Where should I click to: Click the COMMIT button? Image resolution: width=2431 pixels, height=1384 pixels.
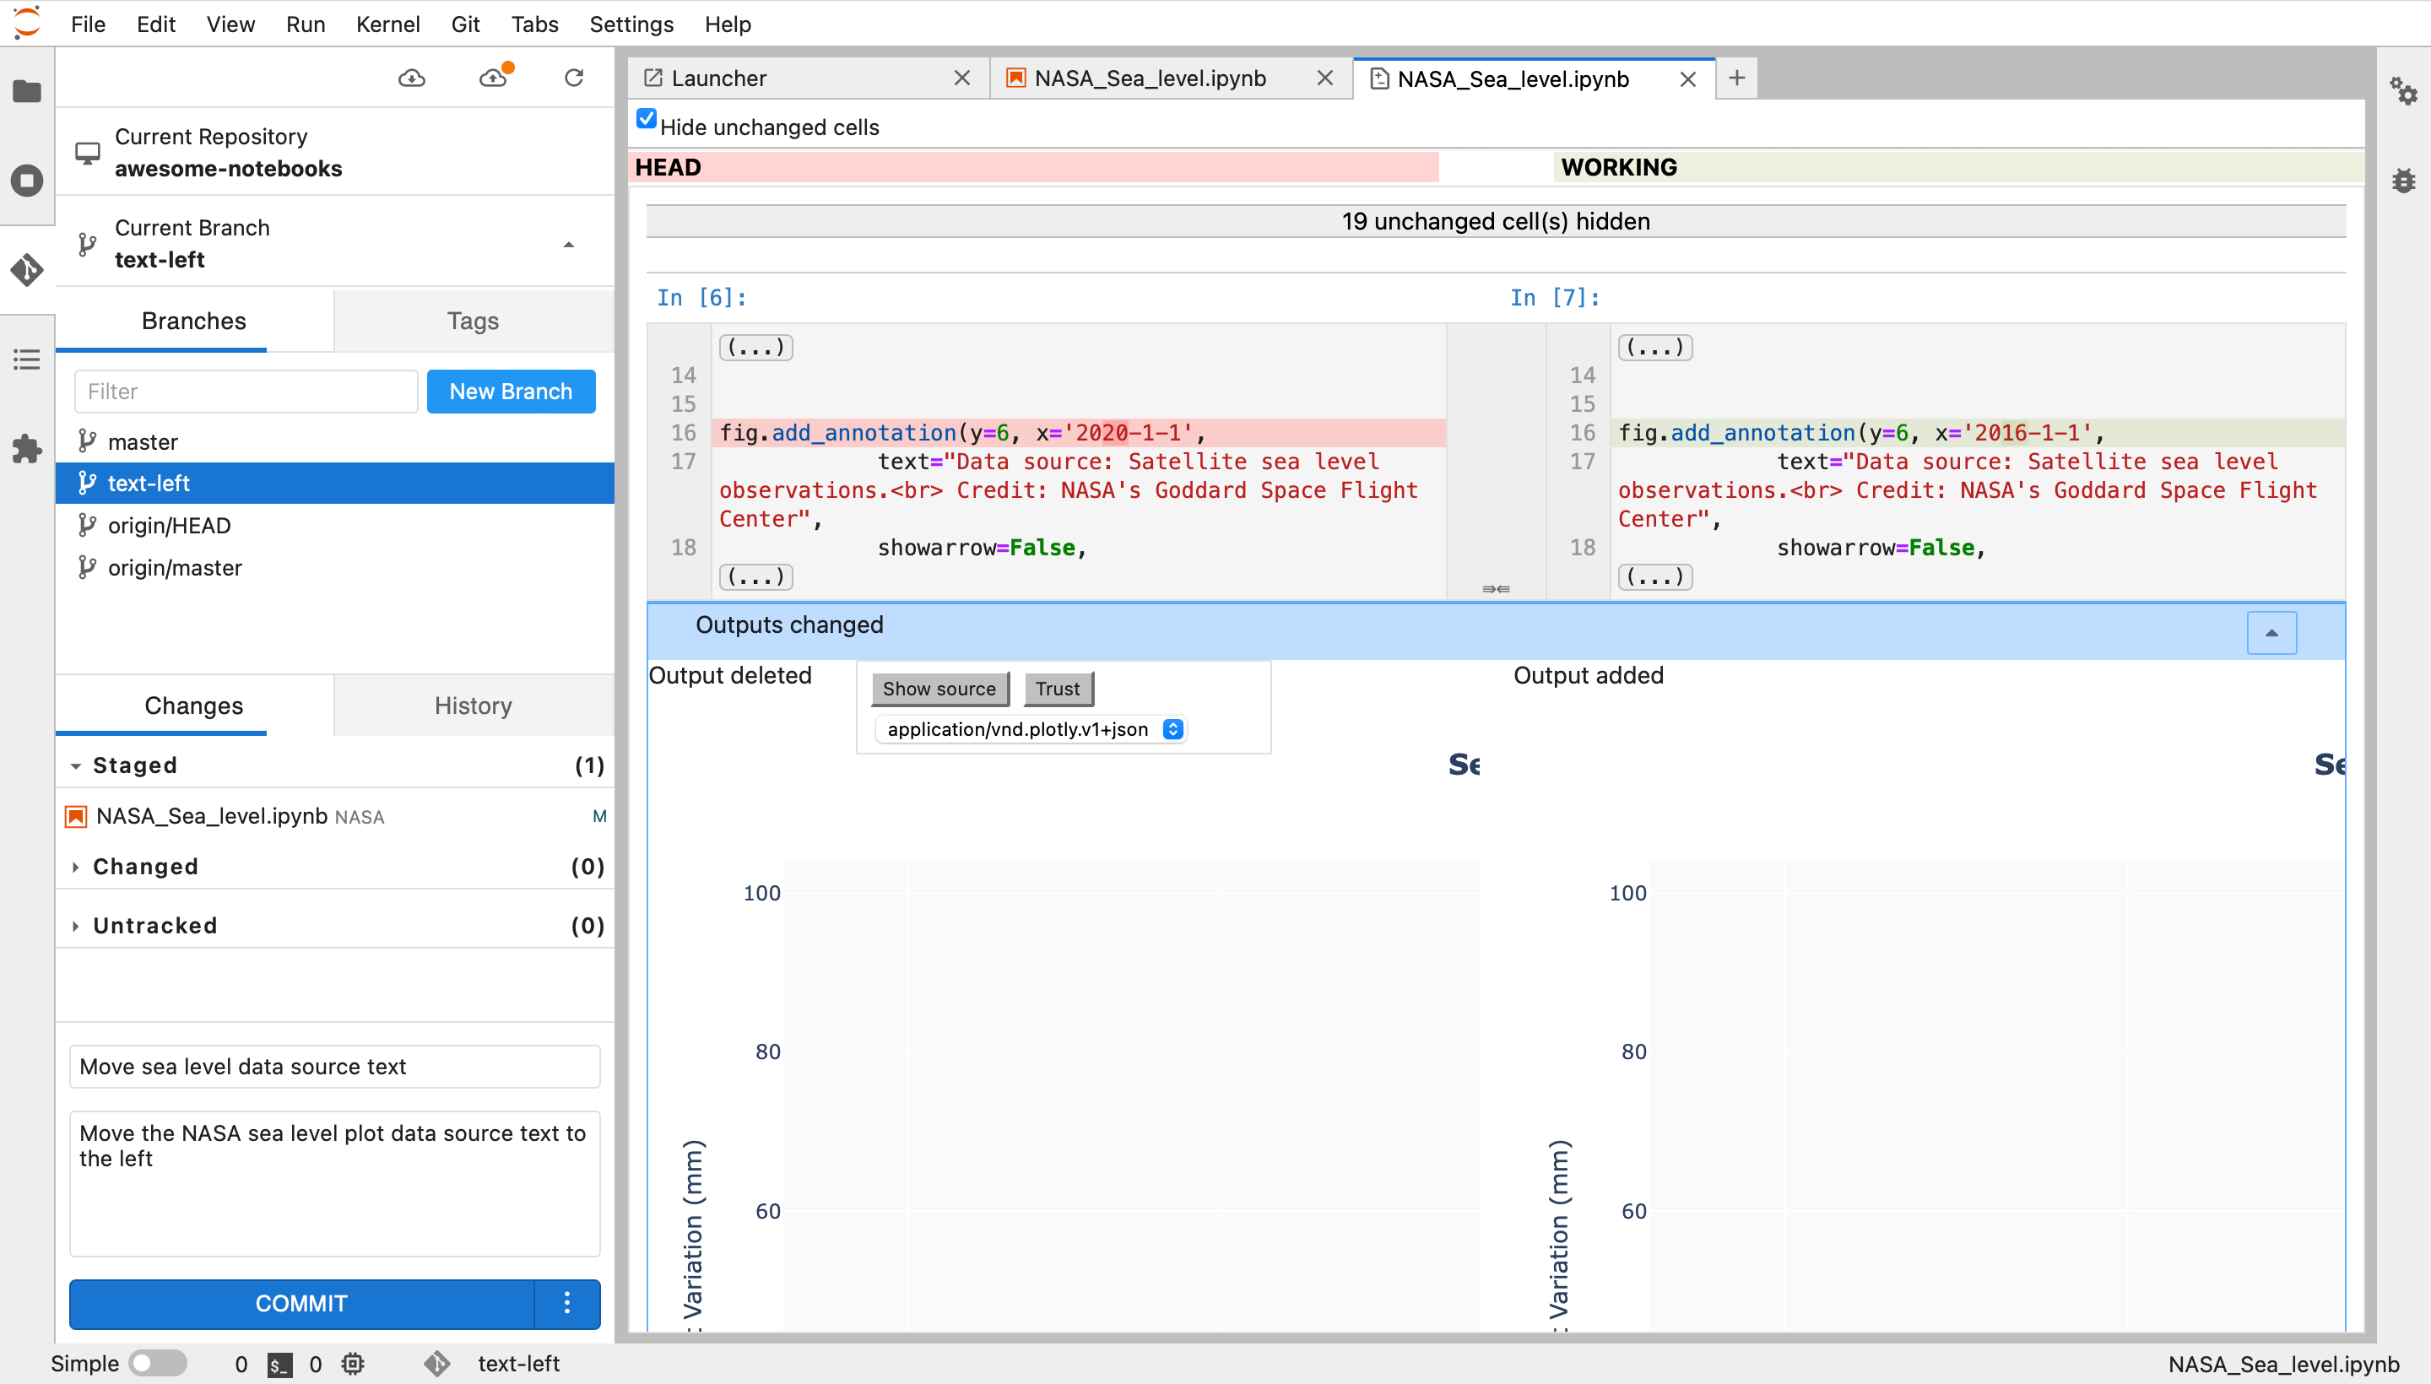click(300, 1303)
